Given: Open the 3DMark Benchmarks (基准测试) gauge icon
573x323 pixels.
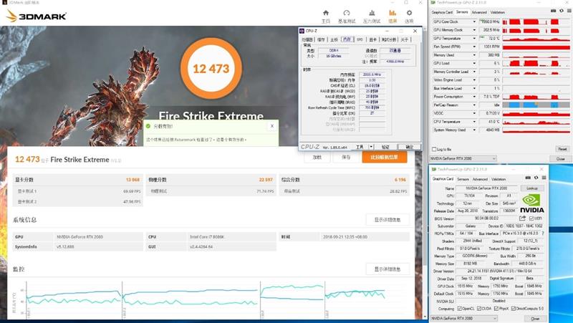Looking at the screenshot, I should point(347,13).
